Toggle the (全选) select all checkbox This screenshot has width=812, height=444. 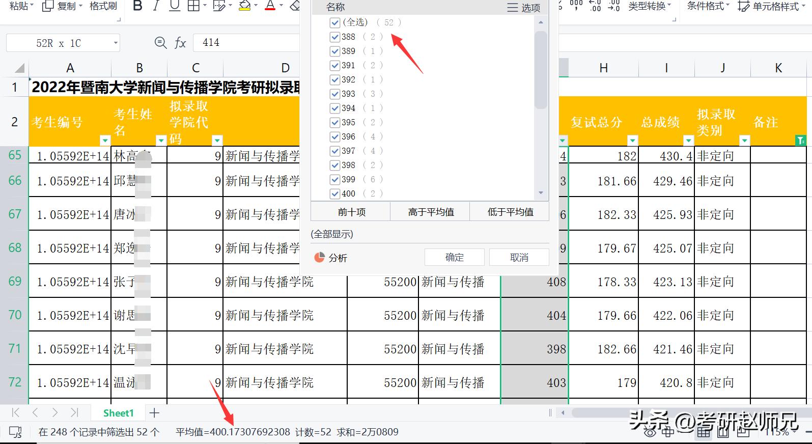[x=334, y=22]
